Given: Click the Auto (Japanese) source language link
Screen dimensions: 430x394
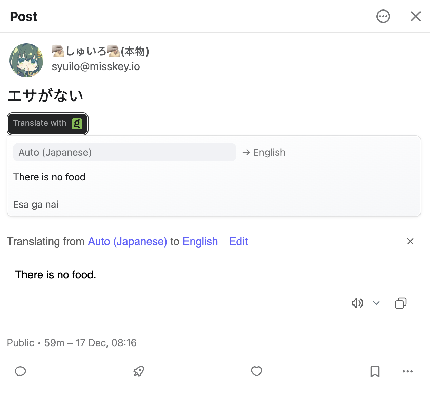Looking at the screenshot, I should (x=128, y=241).
